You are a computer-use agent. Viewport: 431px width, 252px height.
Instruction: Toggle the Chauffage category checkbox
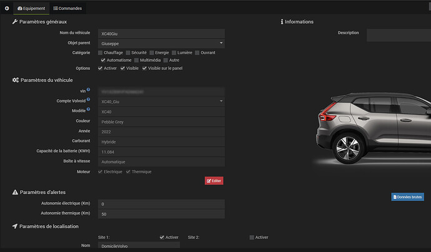[x=101, y=52]
